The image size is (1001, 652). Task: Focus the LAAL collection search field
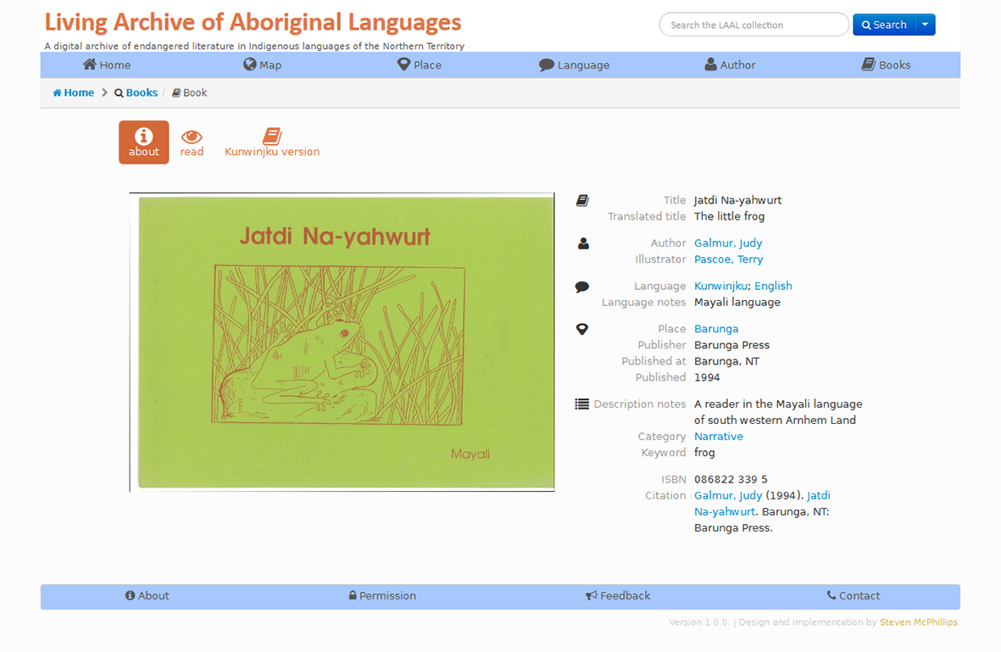[754, 25]
